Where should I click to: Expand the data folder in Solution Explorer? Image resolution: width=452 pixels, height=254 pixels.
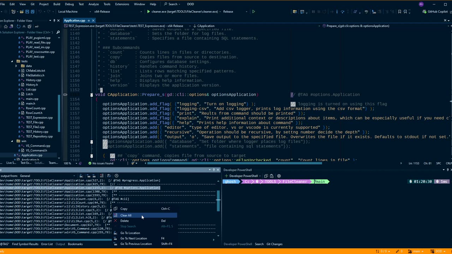[x=16, y=66]
